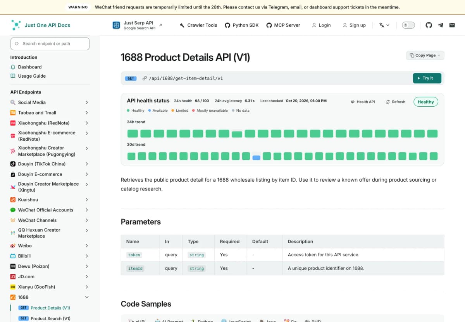Click the Sign up link
The image size is (465, 322).
(354, 25)
